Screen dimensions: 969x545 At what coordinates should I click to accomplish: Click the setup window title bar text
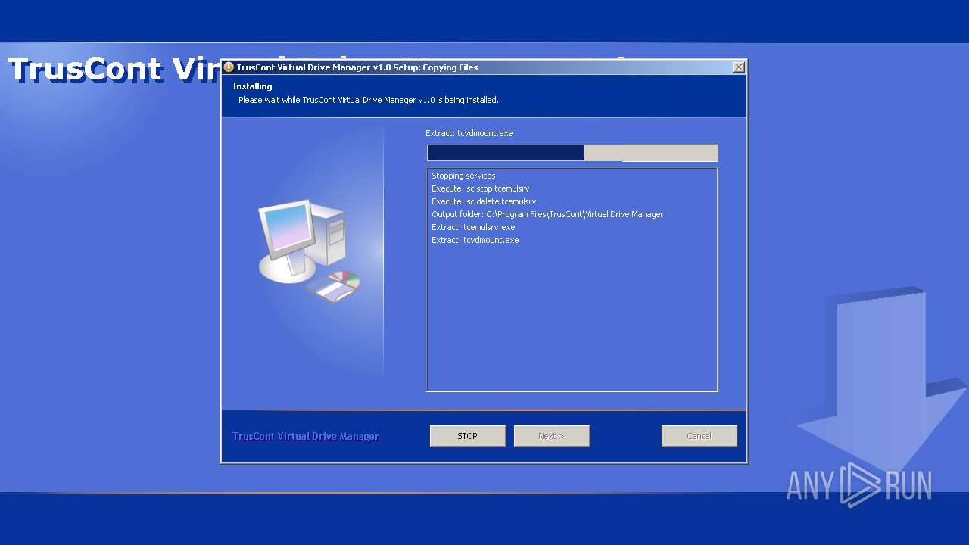(x=357, y=67)
